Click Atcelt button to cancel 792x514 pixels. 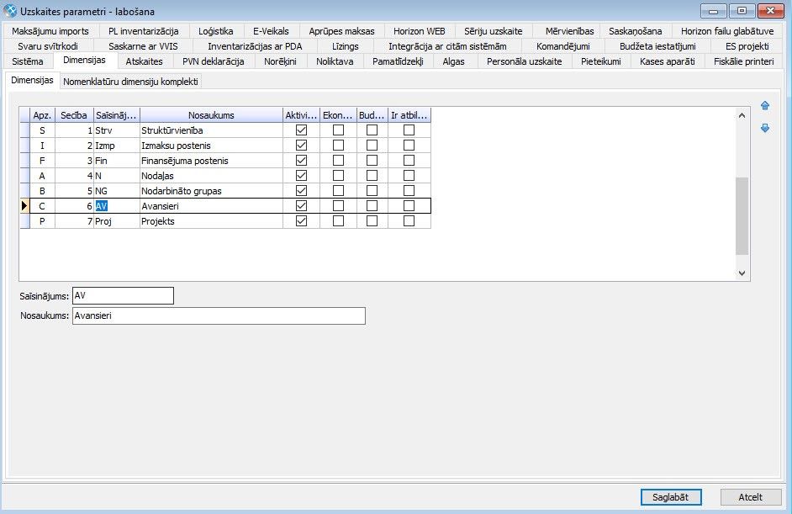pos(750,497)
